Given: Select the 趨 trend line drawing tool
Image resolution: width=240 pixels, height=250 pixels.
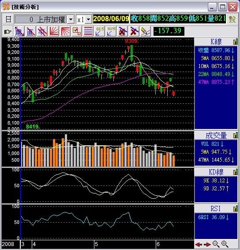Looking at the screenshot, I should [x=19, y=31].
